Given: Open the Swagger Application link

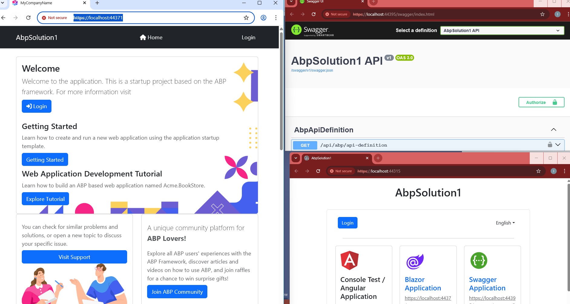Looking at the screenshot, I should (x=487, y=284).
